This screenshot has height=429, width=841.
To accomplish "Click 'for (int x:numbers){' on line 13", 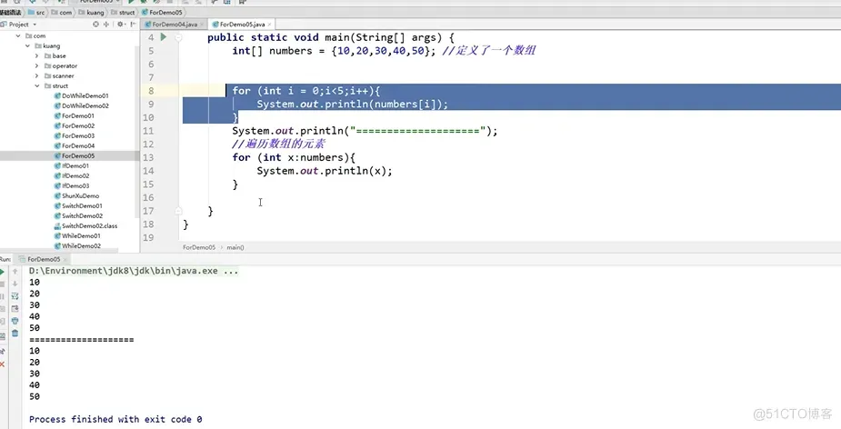I will (294, 157).
